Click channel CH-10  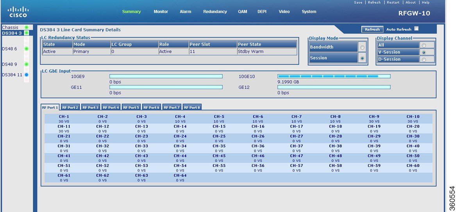click(x=413, y=117)
